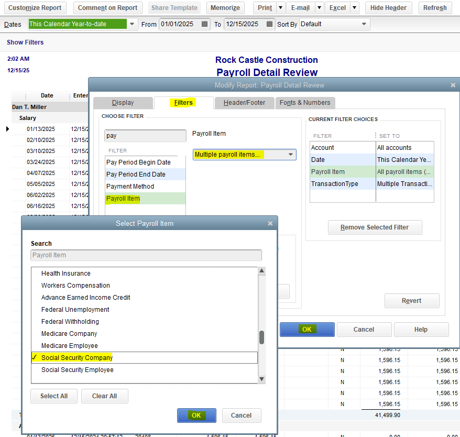Viewport: 460px width, 437px height.
Task: Expand the Excel export dropdown arrow
Action: [x=353, y=8]
